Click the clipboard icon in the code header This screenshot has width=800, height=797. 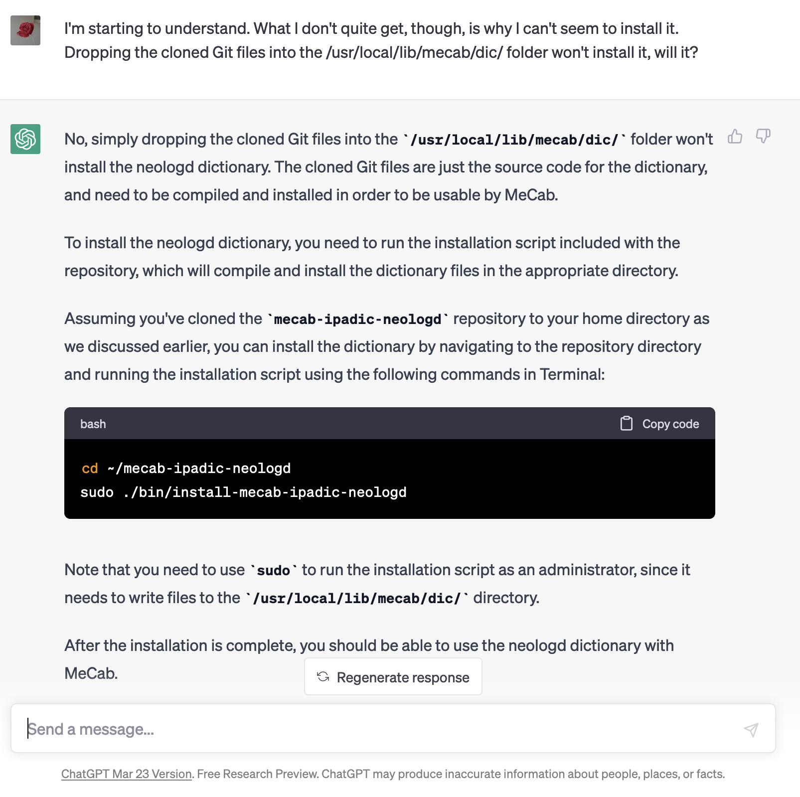click(x=626, y=424)
